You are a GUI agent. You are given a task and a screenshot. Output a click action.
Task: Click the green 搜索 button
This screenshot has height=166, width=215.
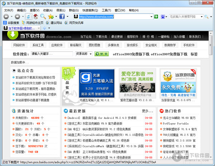pyautogui.click(x=102, y=54)
